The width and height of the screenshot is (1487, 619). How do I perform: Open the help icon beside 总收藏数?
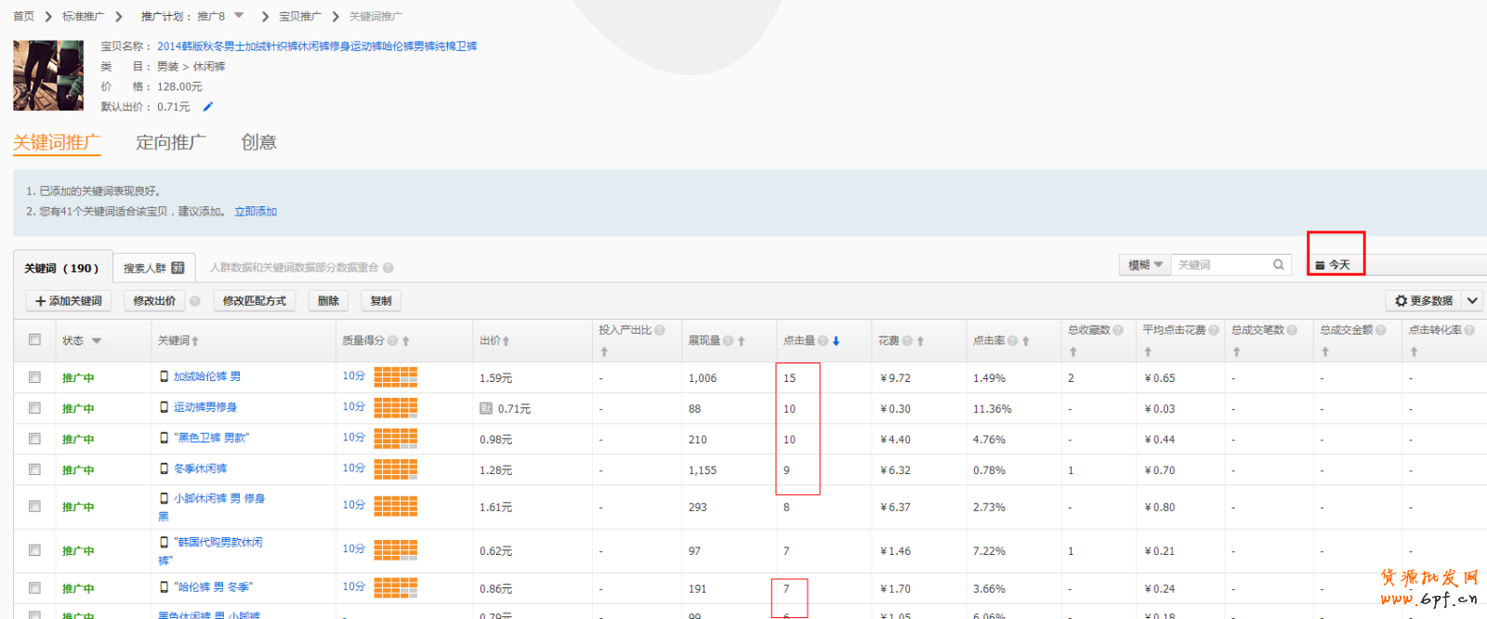tap(1118, 330)
